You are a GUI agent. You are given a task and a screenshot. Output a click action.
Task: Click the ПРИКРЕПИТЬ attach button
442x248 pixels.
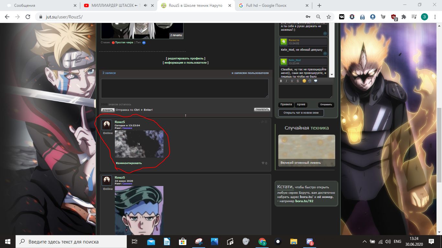click(x=262, y=109)
